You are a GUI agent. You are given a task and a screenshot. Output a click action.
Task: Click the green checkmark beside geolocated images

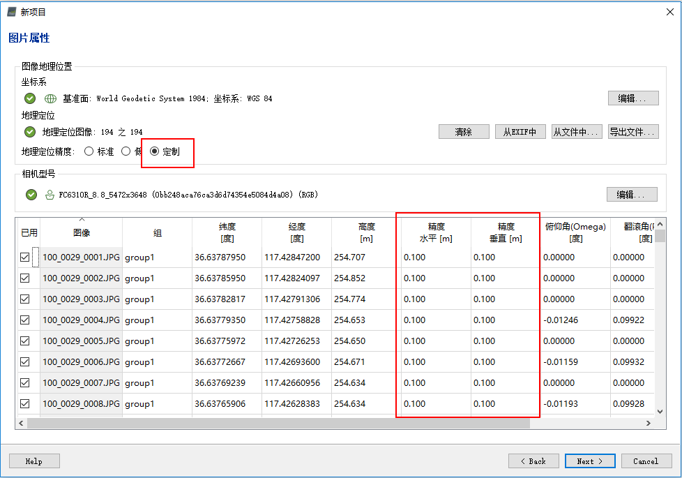30,132
